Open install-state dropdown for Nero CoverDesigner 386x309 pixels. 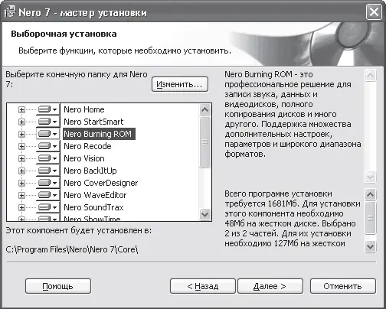pyautogui.click(x=47, y=183)
